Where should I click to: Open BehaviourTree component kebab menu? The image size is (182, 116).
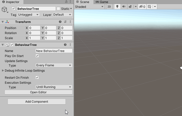point(70,45)
